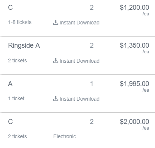Click the download icon in the $1,995 listing
The image size is (155, 148).
(56, 98)
